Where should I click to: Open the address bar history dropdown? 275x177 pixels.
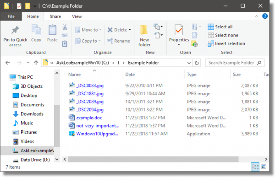point(189,63)
